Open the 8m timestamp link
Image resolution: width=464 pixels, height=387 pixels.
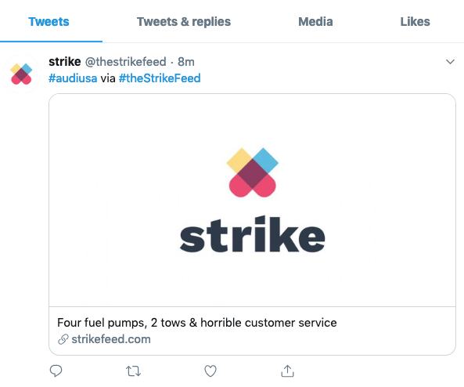pyautogui.click(x=186, y=62)
